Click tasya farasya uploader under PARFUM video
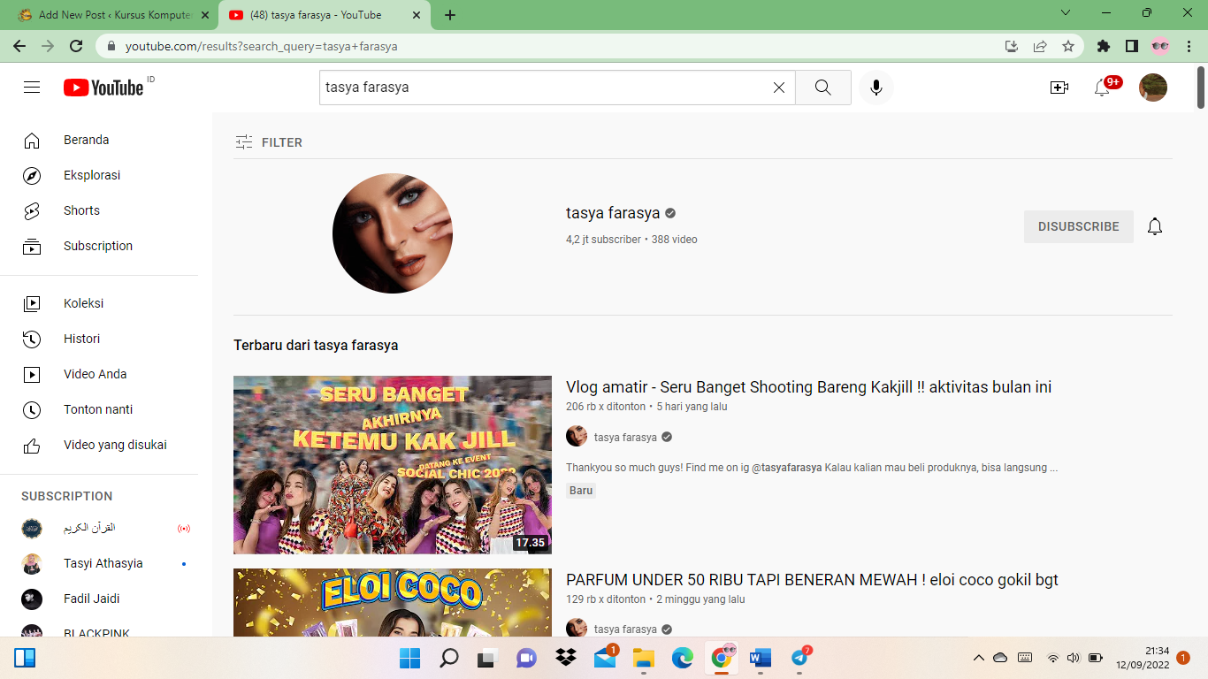 (625, 629)
